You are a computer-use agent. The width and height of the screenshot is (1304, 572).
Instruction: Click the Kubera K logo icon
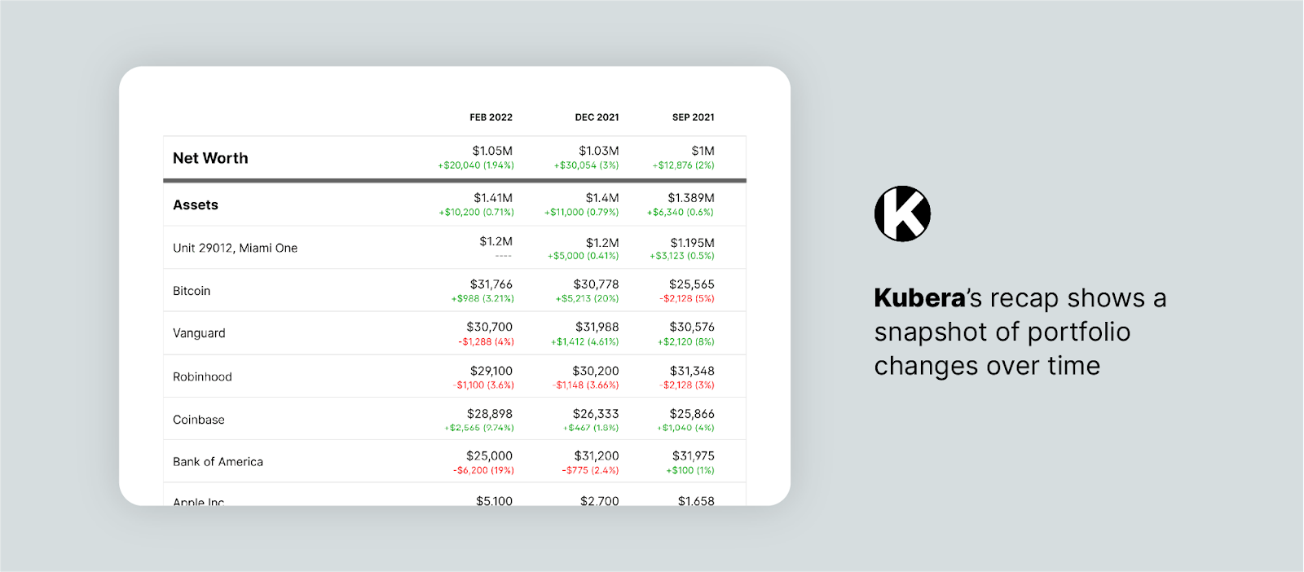pos(902,213)
